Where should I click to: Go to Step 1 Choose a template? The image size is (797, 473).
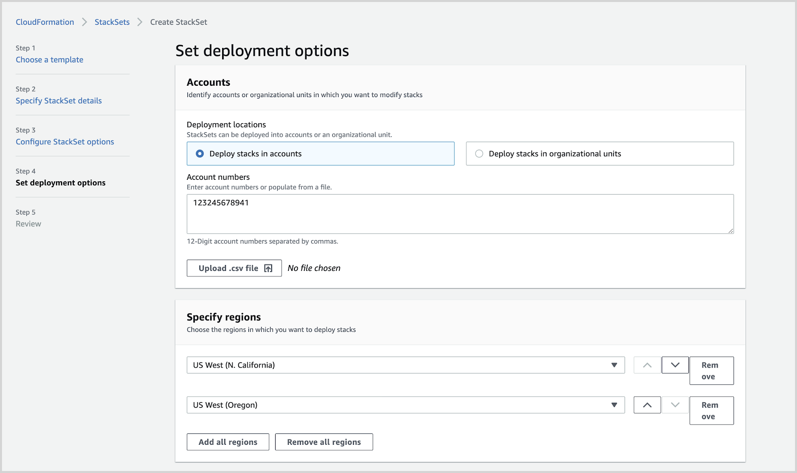(x=50, y=60)
